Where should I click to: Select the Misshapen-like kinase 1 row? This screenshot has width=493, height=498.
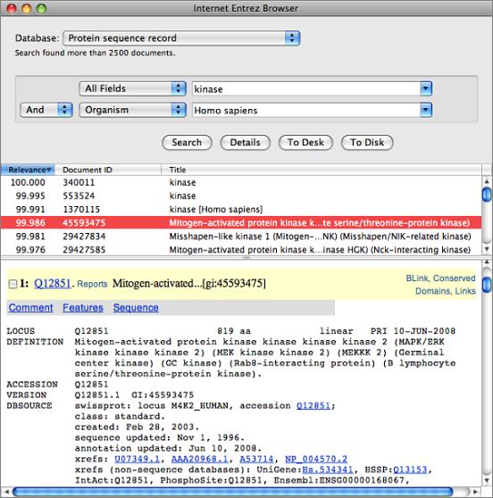[241, 237]
